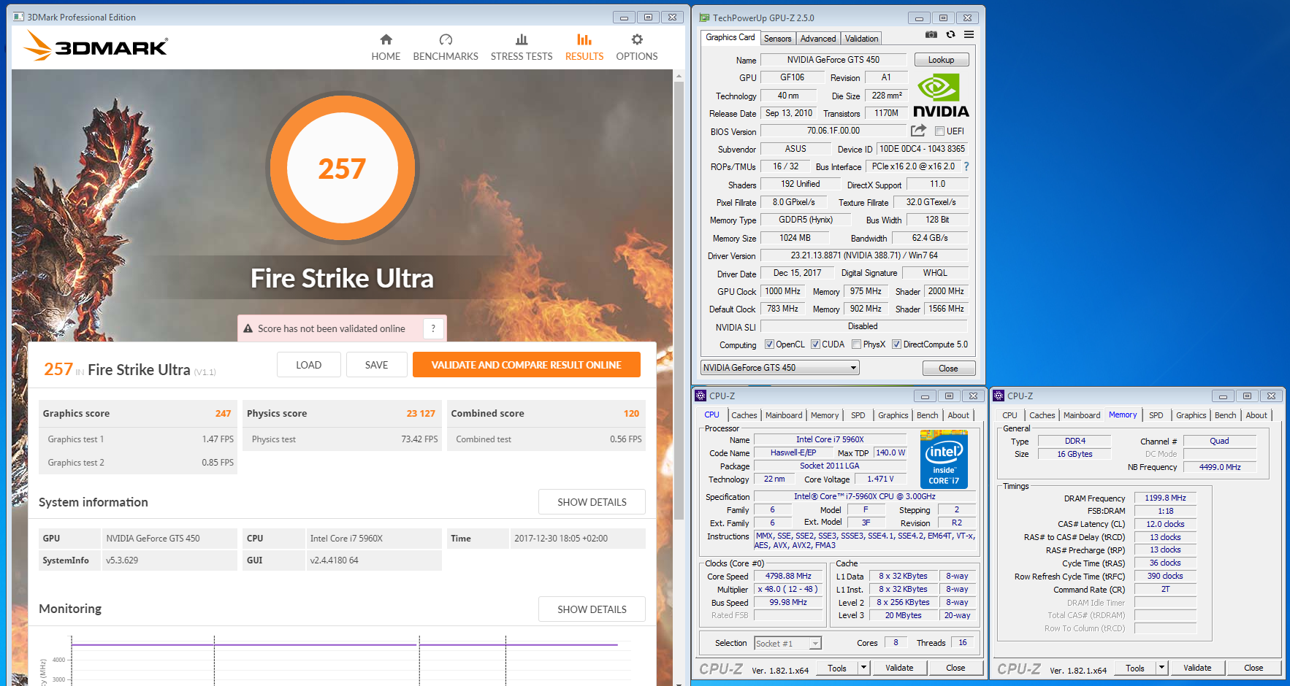Open BENCHMARKS in the 3DMark navigation
The height and width of the screenshot is (686, 1290).
[446, 47]
